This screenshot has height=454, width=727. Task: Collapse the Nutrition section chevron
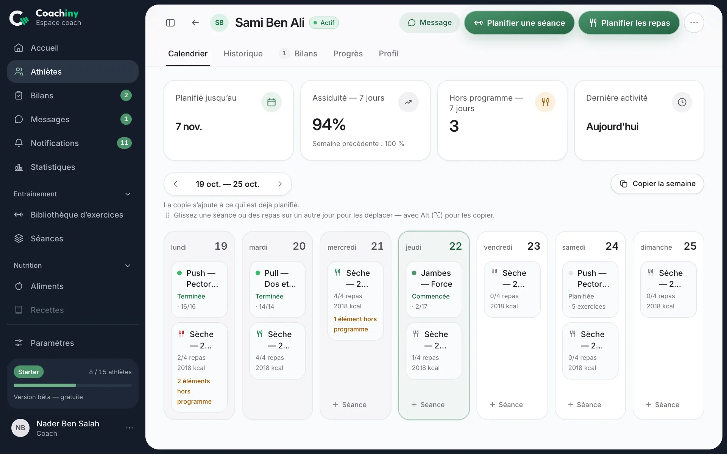pyautogui.click(x=128, y=266)
